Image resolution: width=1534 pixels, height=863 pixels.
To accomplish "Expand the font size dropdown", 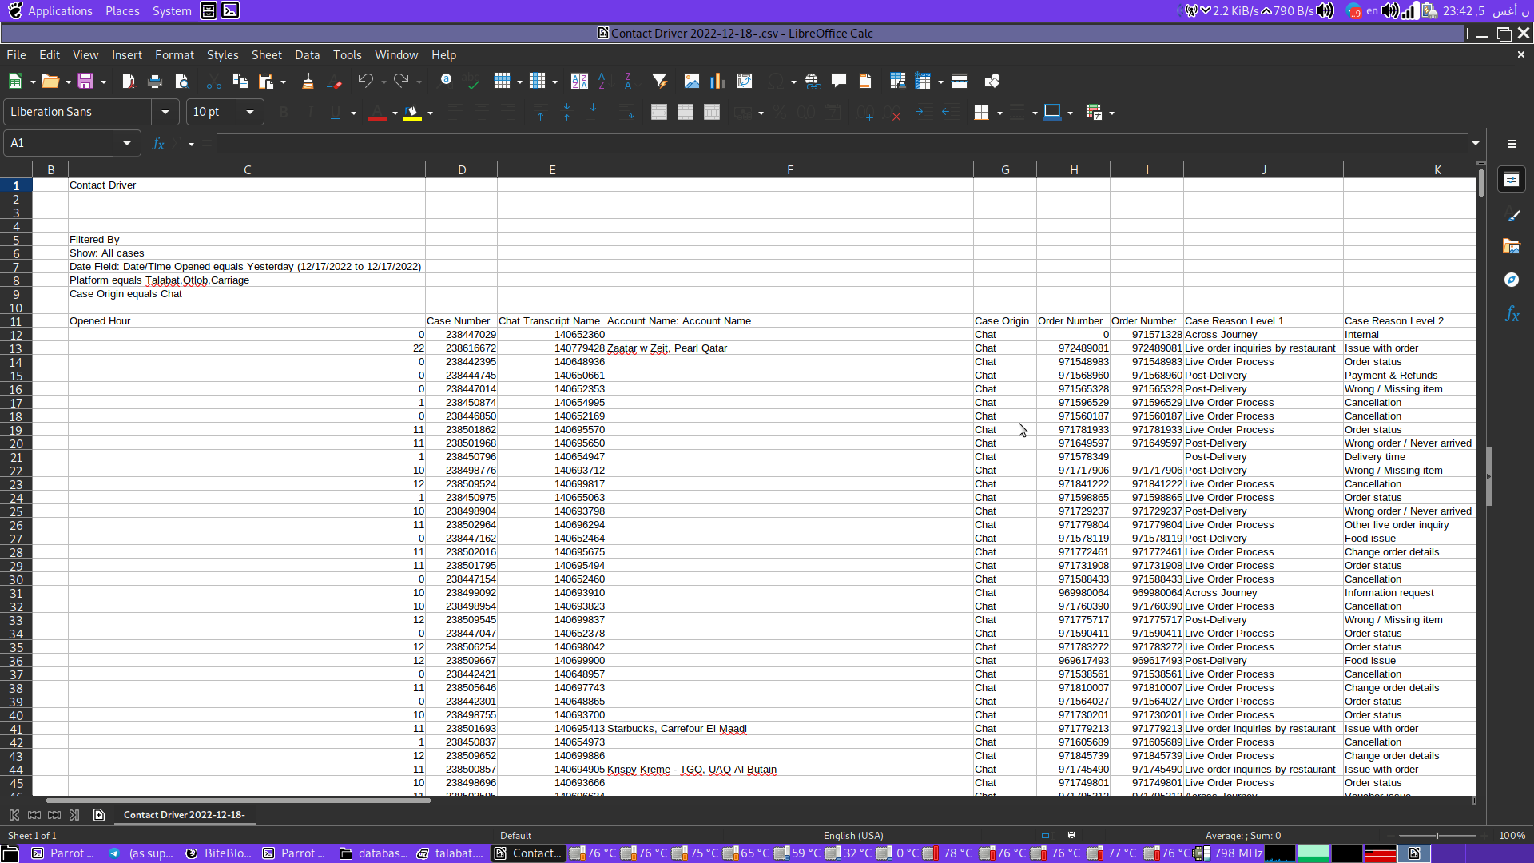I will (250, 112).
